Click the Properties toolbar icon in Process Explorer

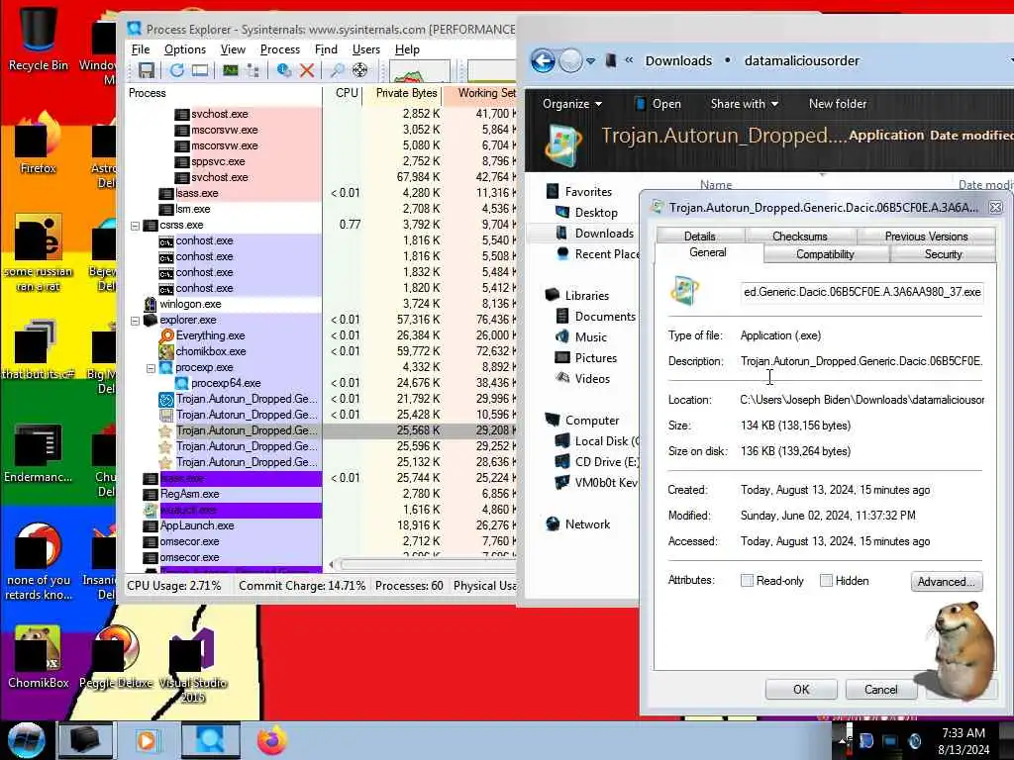(x=283, y=70)
